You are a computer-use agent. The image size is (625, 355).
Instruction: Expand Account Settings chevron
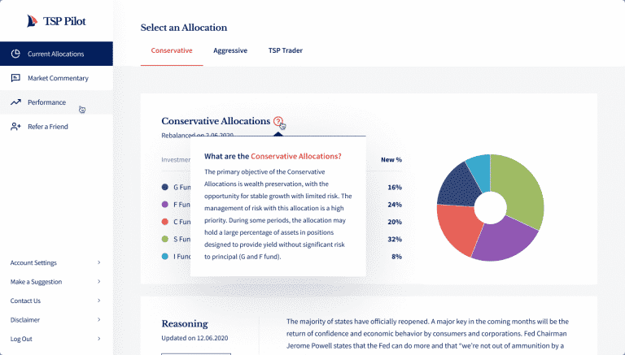[x=99, y=262]
